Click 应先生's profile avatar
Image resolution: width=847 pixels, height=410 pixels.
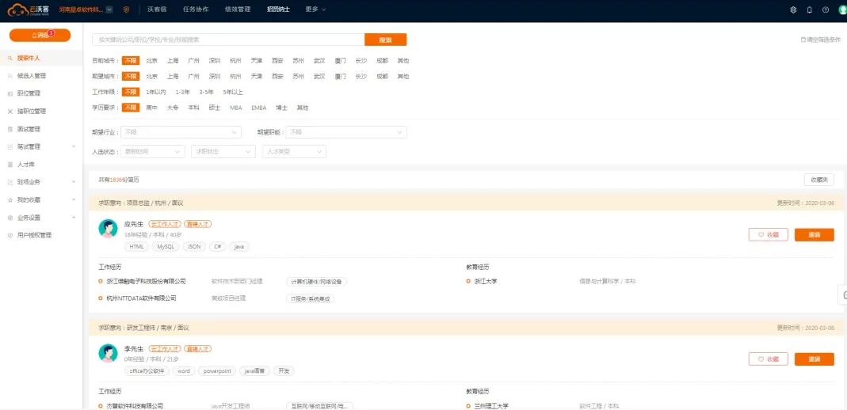point(108,228)
